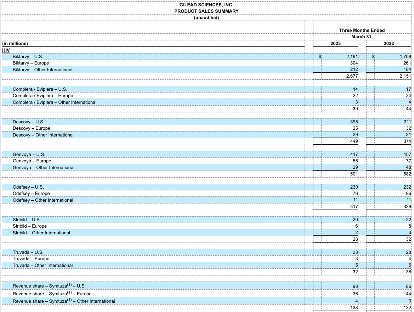Select Genvoya 2022 subtotal 582
This screenshot has height=312, width=414.
407,174
